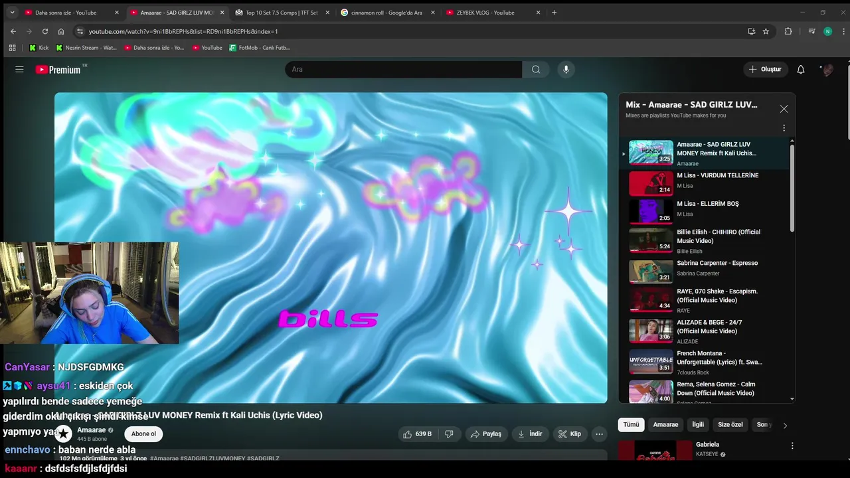Open the YouTube bookmark in bookmarks bar
The image size is (850, 478).
click(207, 48)
